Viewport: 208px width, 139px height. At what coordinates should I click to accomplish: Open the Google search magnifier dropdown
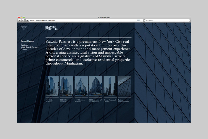coord(146,21)
